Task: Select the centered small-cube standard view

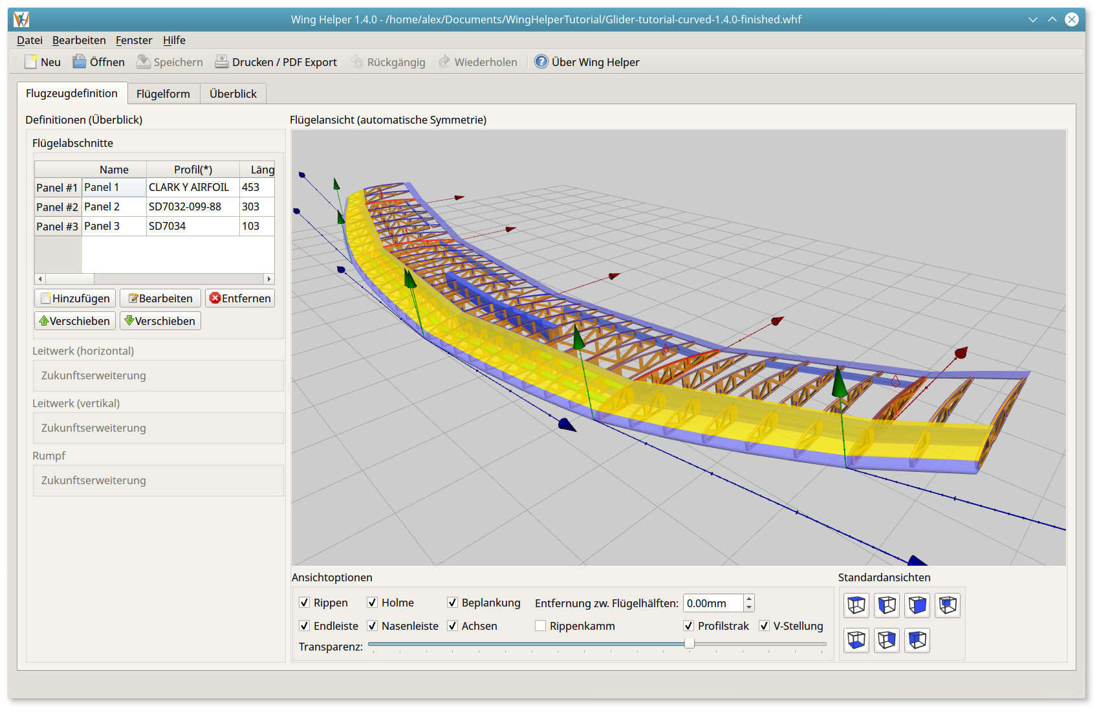Action: (948, 605)
